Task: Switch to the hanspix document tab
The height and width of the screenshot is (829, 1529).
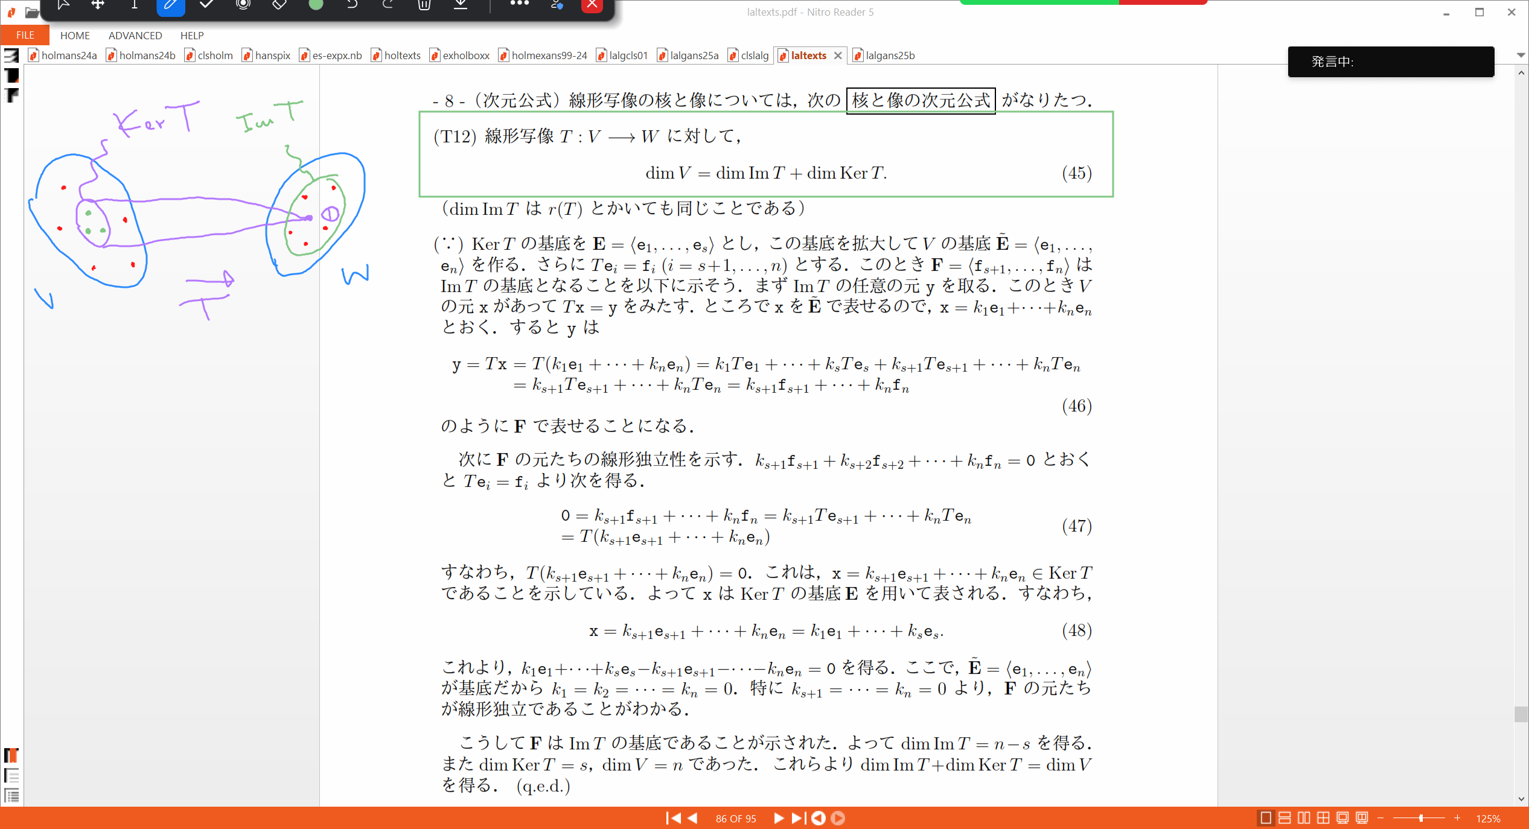Action: (x=266, y=56)
